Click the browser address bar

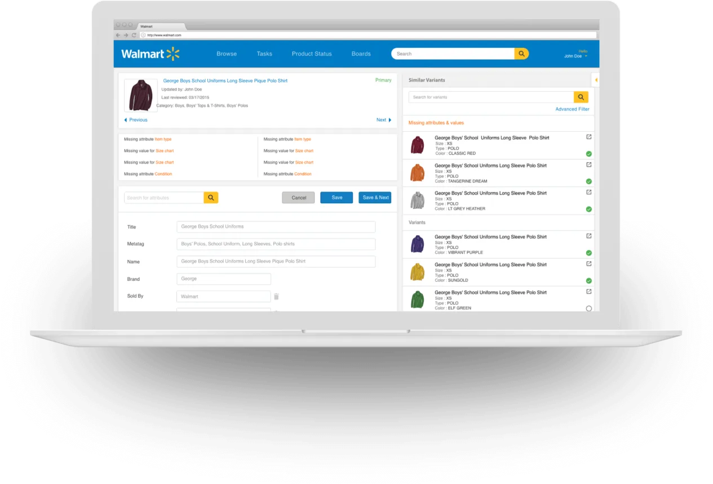pyautogui.click(x=369, y=35)
